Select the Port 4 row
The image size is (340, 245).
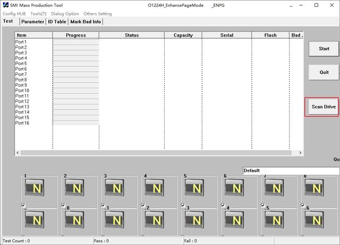pyautogui.click(x=159, y=58)
